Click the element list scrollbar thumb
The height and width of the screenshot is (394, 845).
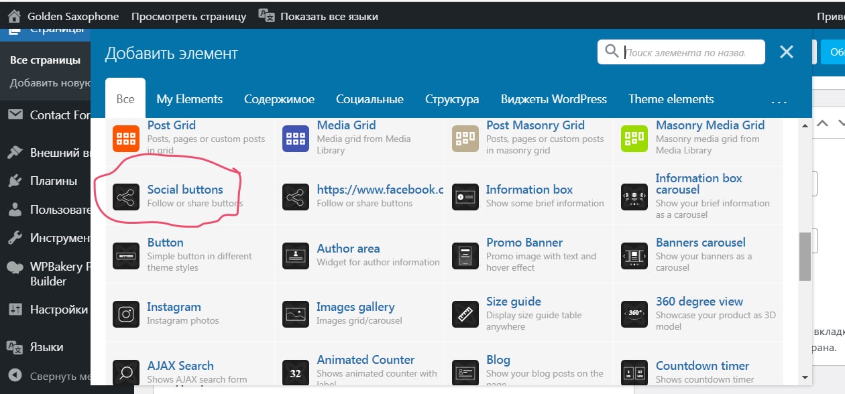click(x=805, y=257)
